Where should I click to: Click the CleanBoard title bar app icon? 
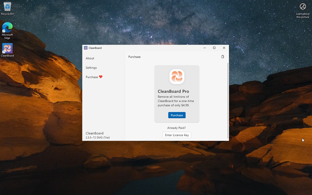click(86, 48)
